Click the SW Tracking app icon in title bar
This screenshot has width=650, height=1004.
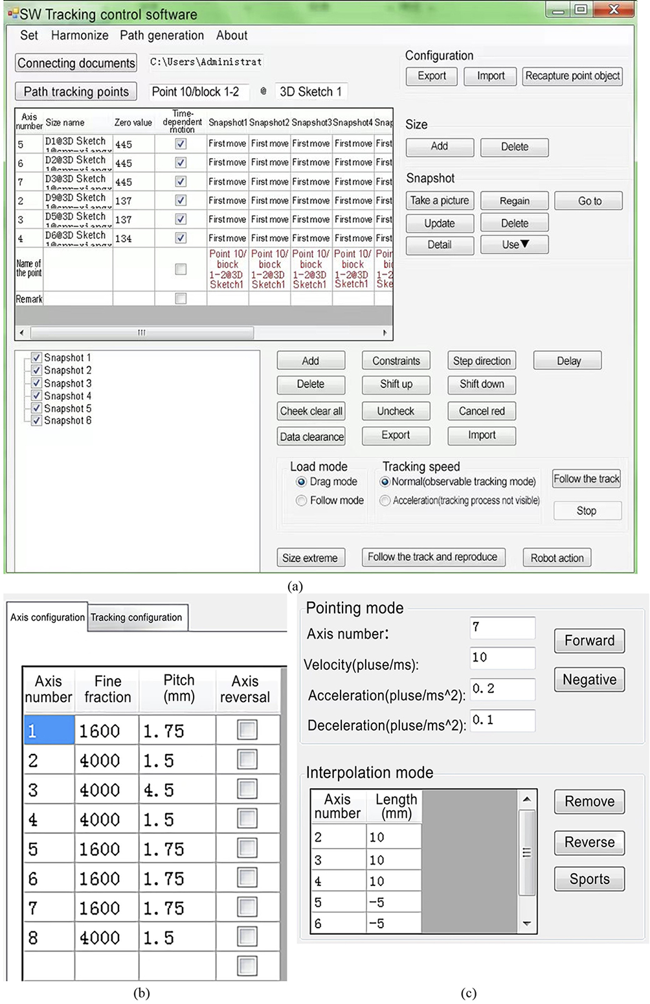pos(13,14)
